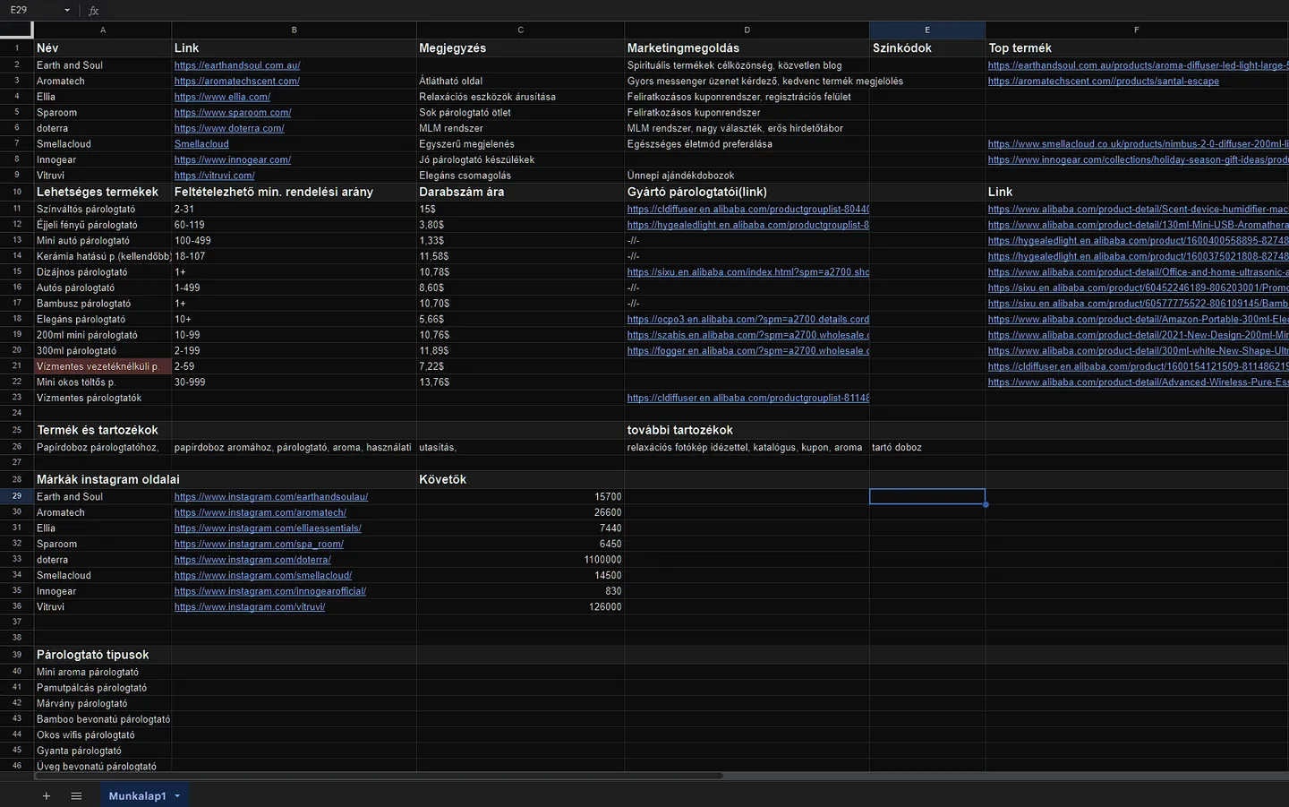This screenshot has width=1289, height=807.
Task: Select the 'Gyanta párologtató' cell
Action: click(x=103, y=751)
